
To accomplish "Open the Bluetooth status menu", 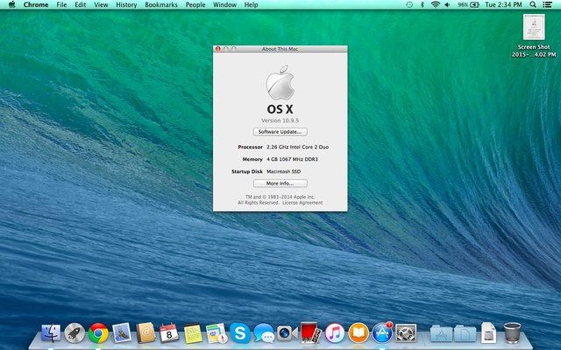I will coord(423,4).
